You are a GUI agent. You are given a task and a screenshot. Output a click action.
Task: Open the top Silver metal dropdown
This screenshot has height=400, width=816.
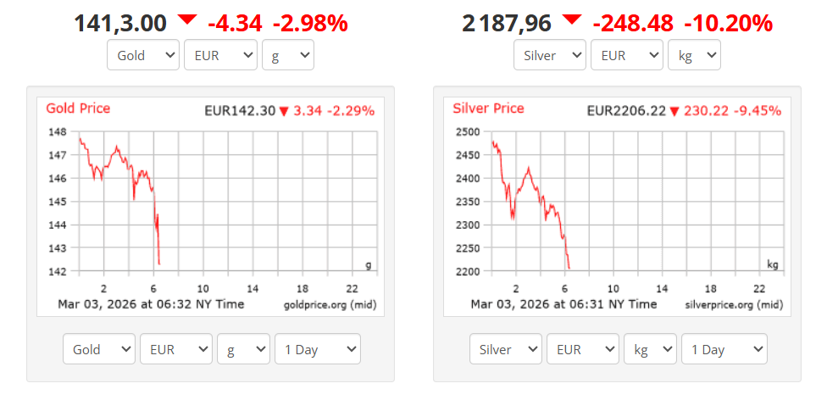(550, 56)
